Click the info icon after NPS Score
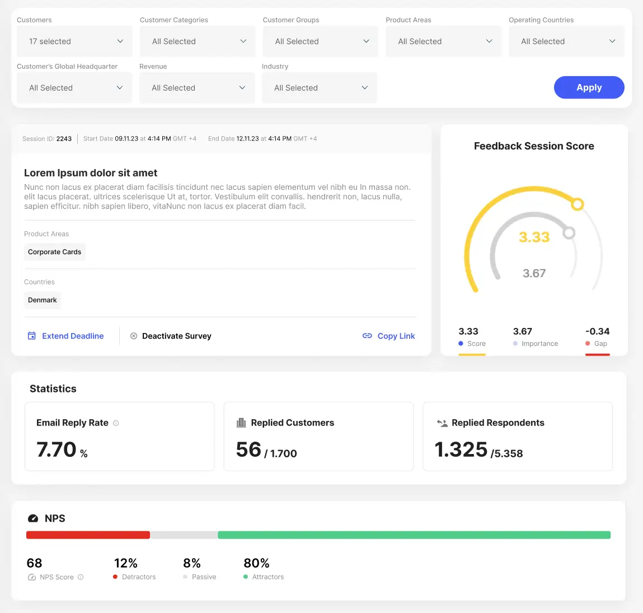643x613 pixels. tap(81, 577)
